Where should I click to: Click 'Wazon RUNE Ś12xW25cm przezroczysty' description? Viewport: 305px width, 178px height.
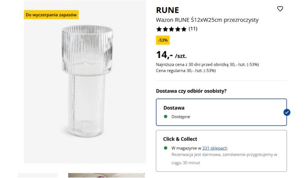tap(207, 20)
